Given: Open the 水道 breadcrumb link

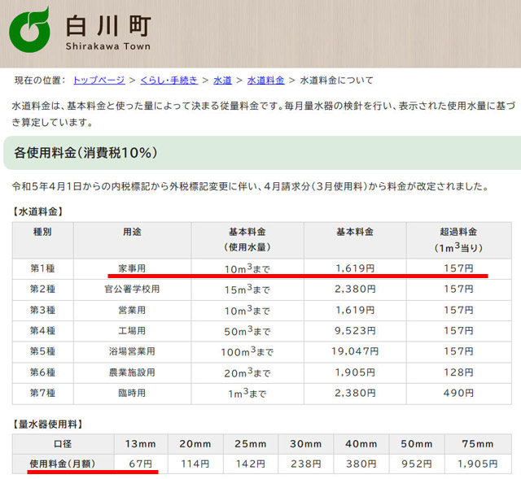Looking at the screenshot, I should [222, 80].
